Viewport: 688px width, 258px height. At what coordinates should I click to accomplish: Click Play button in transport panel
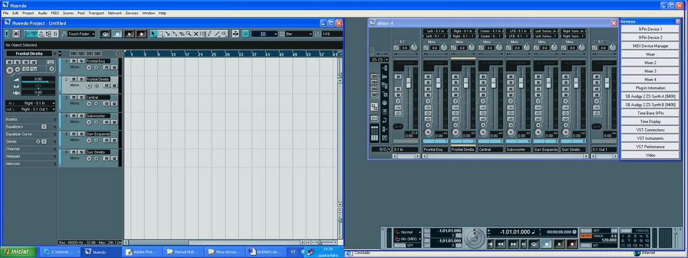[x=559, y=244]
